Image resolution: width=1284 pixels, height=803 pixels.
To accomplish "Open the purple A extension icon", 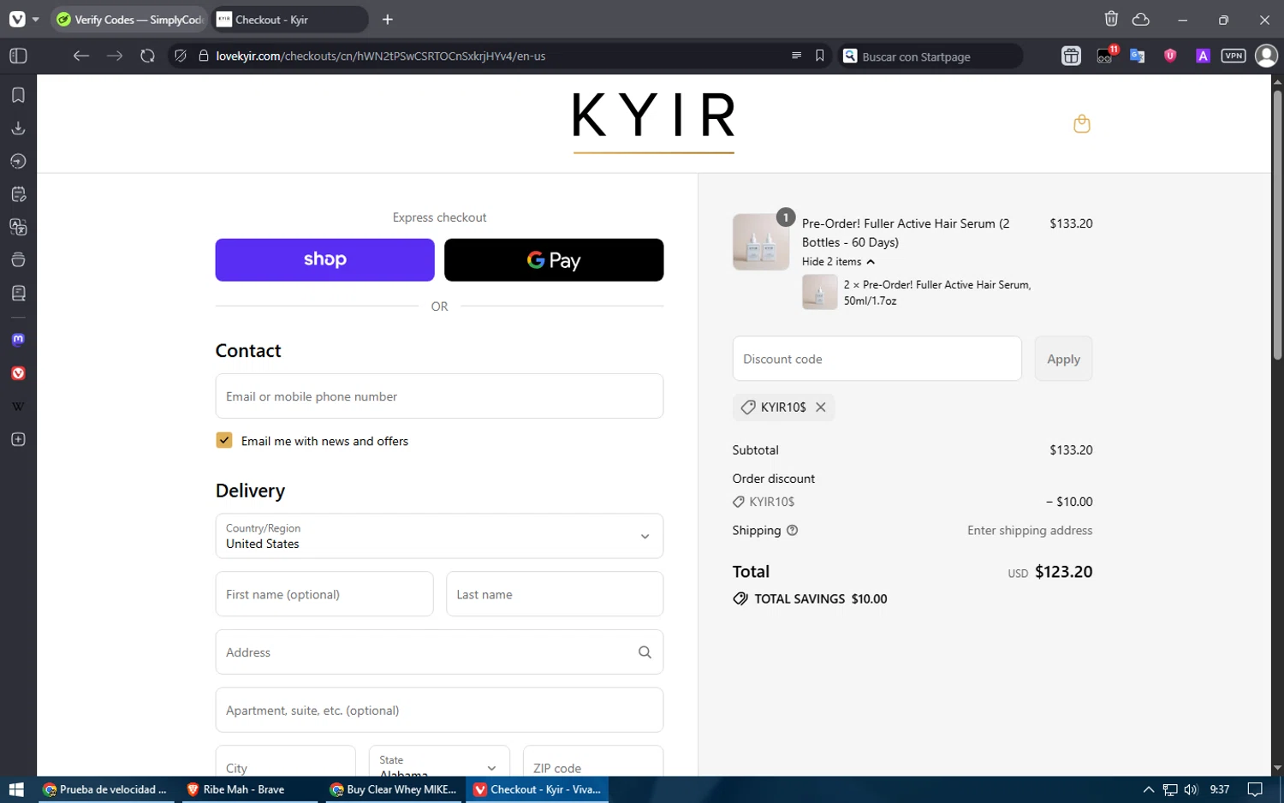I will click(x=1203, y=56).
